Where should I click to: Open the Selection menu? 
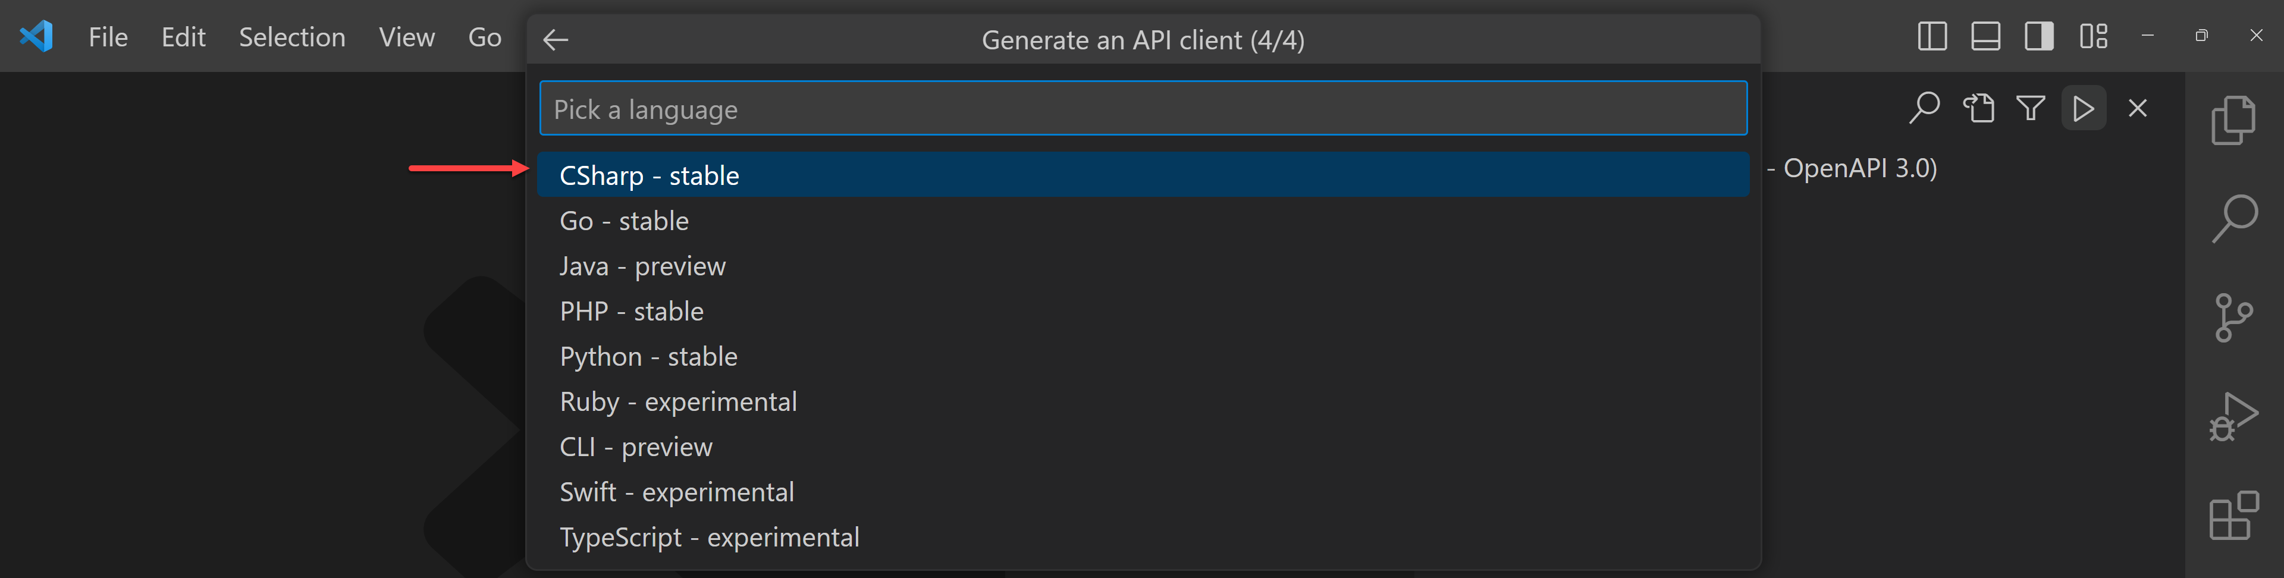(291, 37)
